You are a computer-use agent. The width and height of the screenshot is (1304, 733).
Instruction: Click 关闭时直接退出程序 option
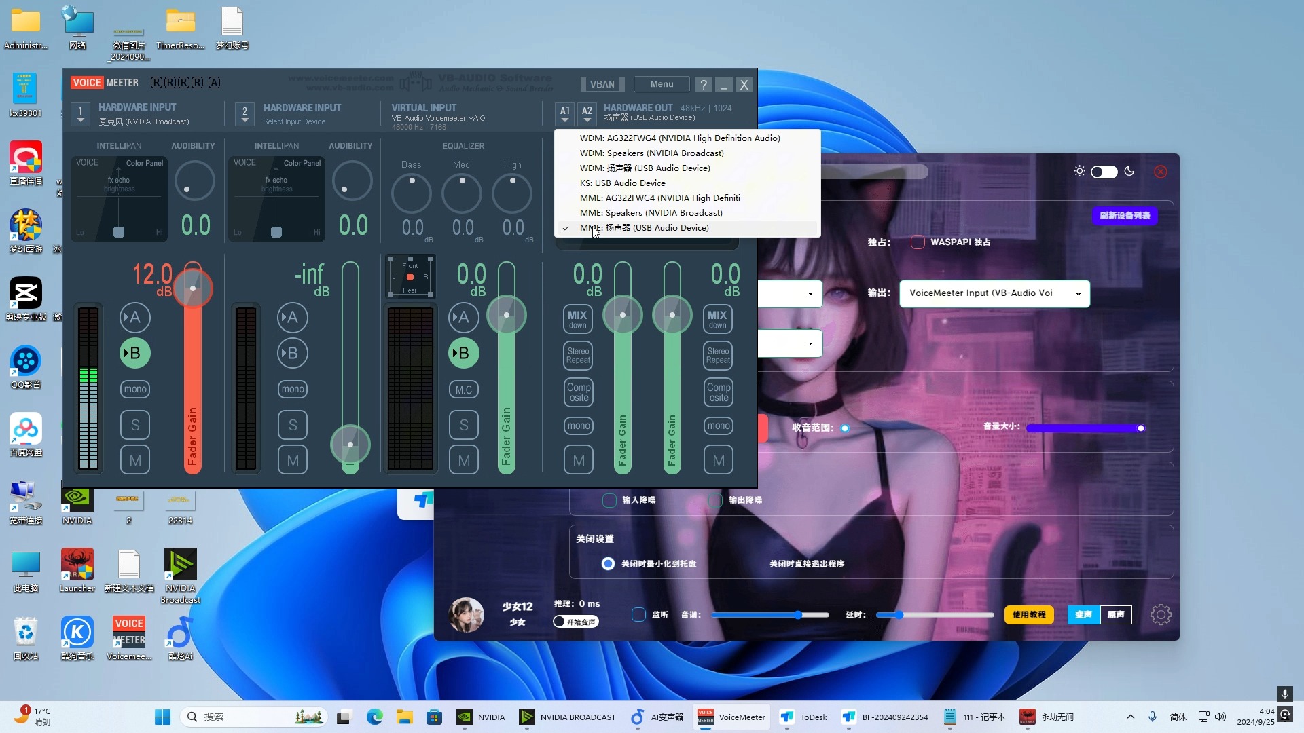click(807, 564)
